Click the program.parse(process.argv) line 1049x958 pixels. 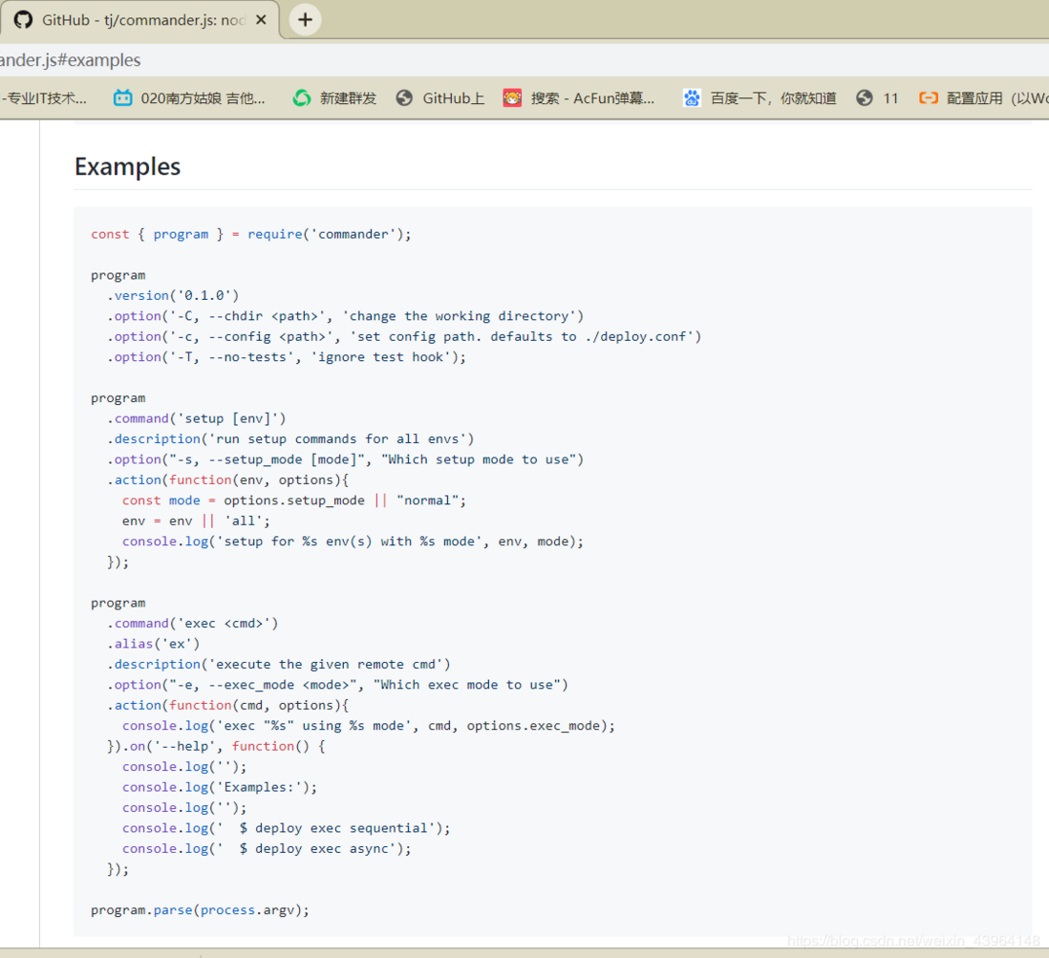200,910
